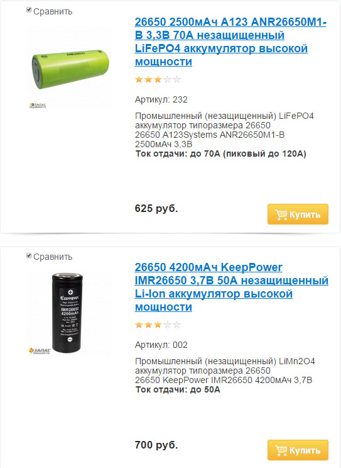
Task: Toggle Сравнить checkbox for KeepPower battery
Action: [29, 255]
